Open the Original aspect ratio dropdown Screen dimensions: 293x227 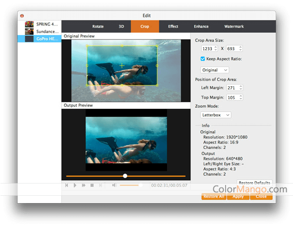216,70
